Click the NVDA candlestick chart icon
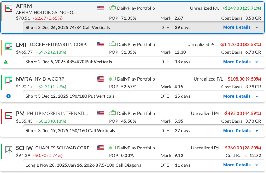 point(10,79)
